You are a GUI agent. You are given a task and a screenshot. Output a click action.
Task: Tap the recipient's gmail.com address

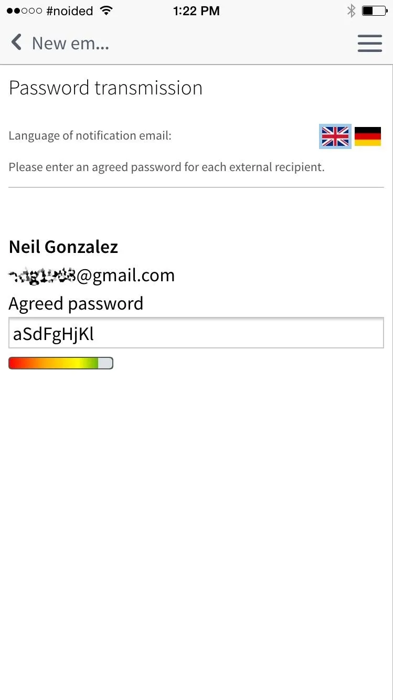click(x=92, y=275)
